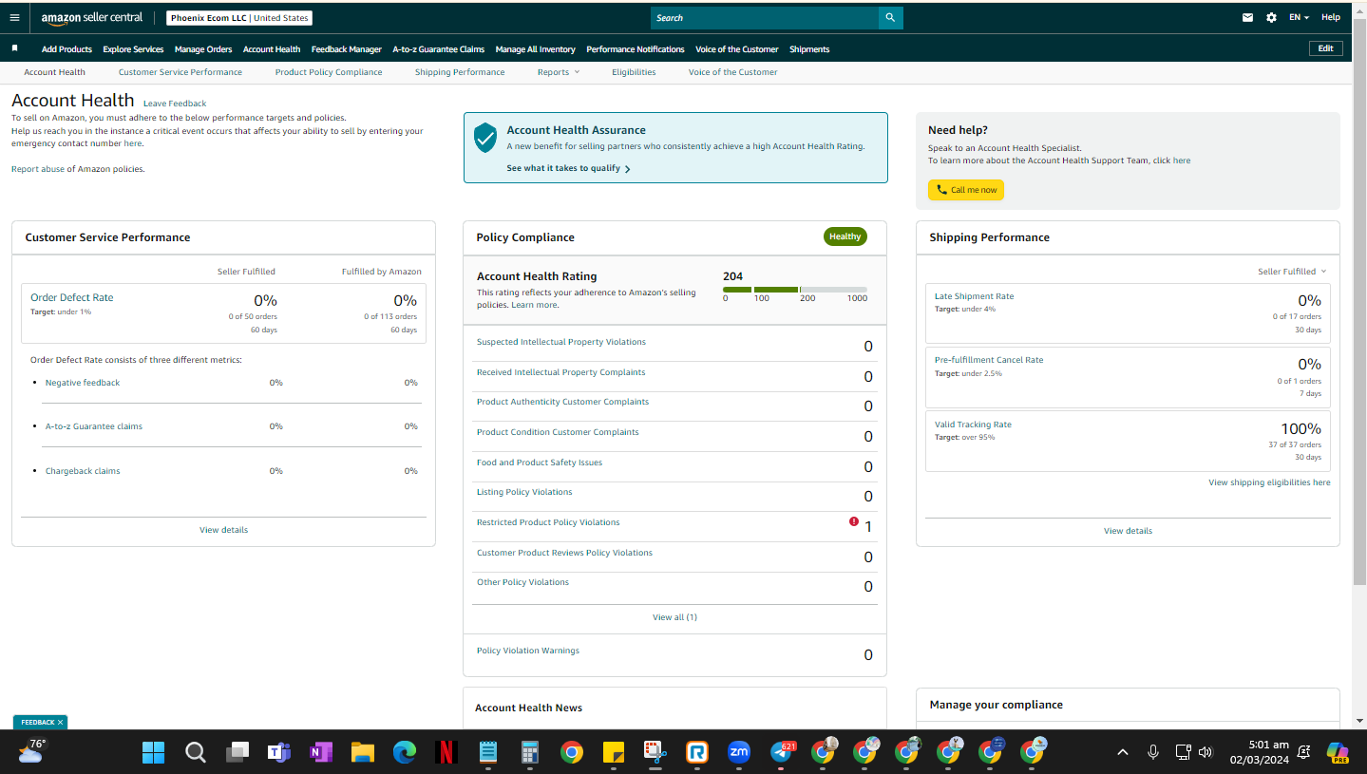The width and height of the screenshot is (1367, 774).
Task: Click the Call me now button
Action: [x=966, y=190]
